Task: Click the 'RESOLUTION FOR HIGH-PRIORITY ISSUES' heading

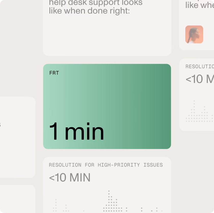Action: coord(106,165)
